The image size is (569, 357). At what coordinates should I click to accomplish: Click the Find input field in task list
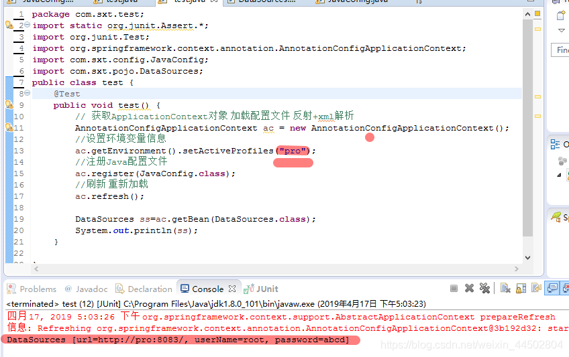560,50
